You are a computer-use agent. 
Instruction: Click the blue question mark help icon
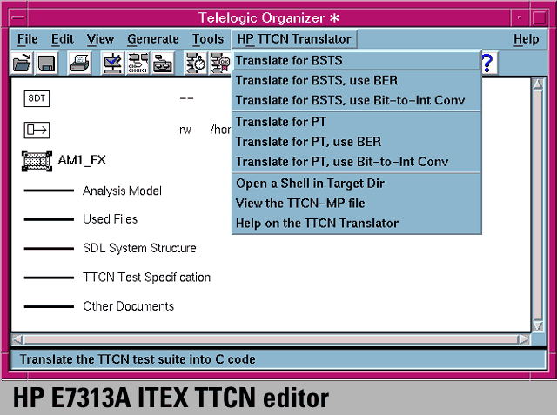tap(487, 63)
